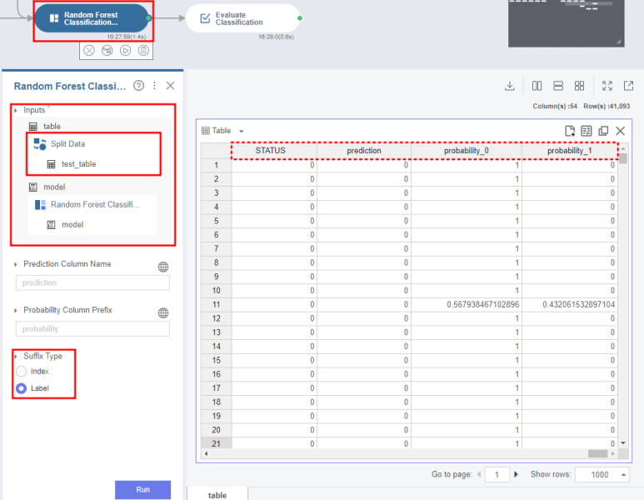Click the add-sheet icon in table header

click(x=570, y=131)
